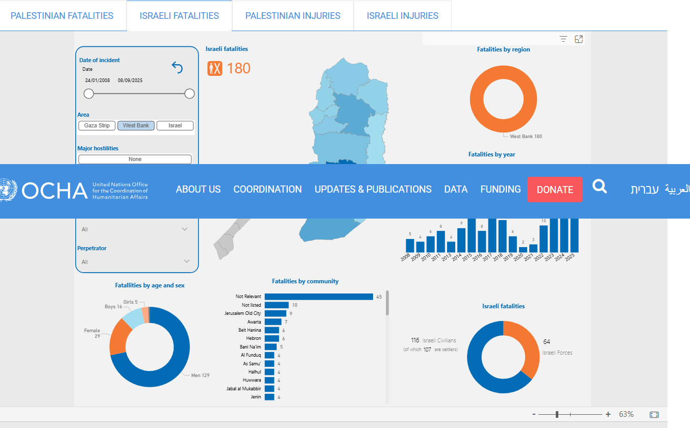Reset the date filter with the undo arrow
The height and width of the screenshot is (428, 690).
point(177,67)
